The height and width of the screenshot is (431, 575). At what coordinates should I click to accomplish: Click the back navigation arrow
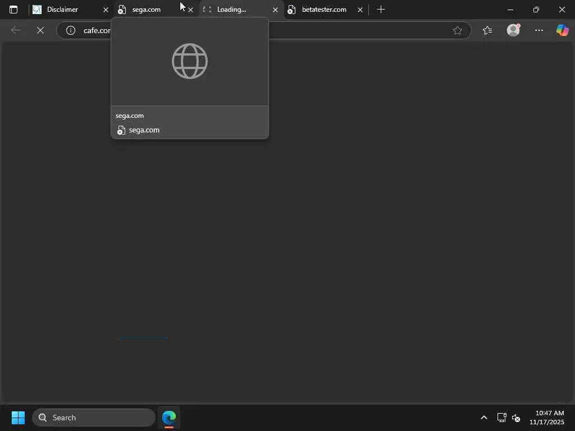[15, 30]
